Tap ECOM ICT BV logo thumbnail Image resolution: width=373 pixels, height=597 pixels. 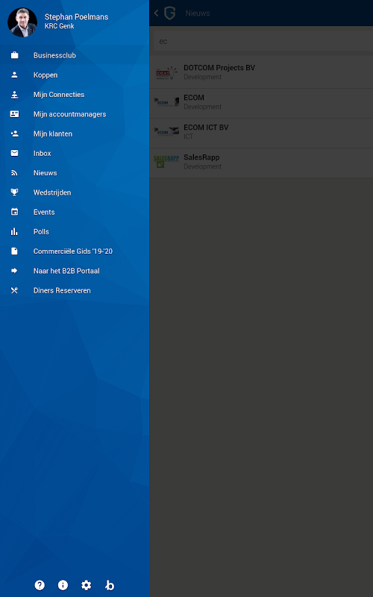pos(166,132)
